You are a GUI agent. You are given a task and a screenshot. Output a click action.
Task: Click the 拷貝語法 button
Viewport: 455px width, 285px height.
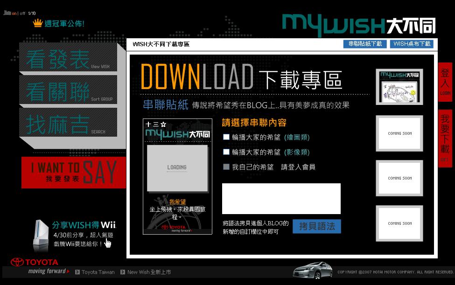click(317, 226)
